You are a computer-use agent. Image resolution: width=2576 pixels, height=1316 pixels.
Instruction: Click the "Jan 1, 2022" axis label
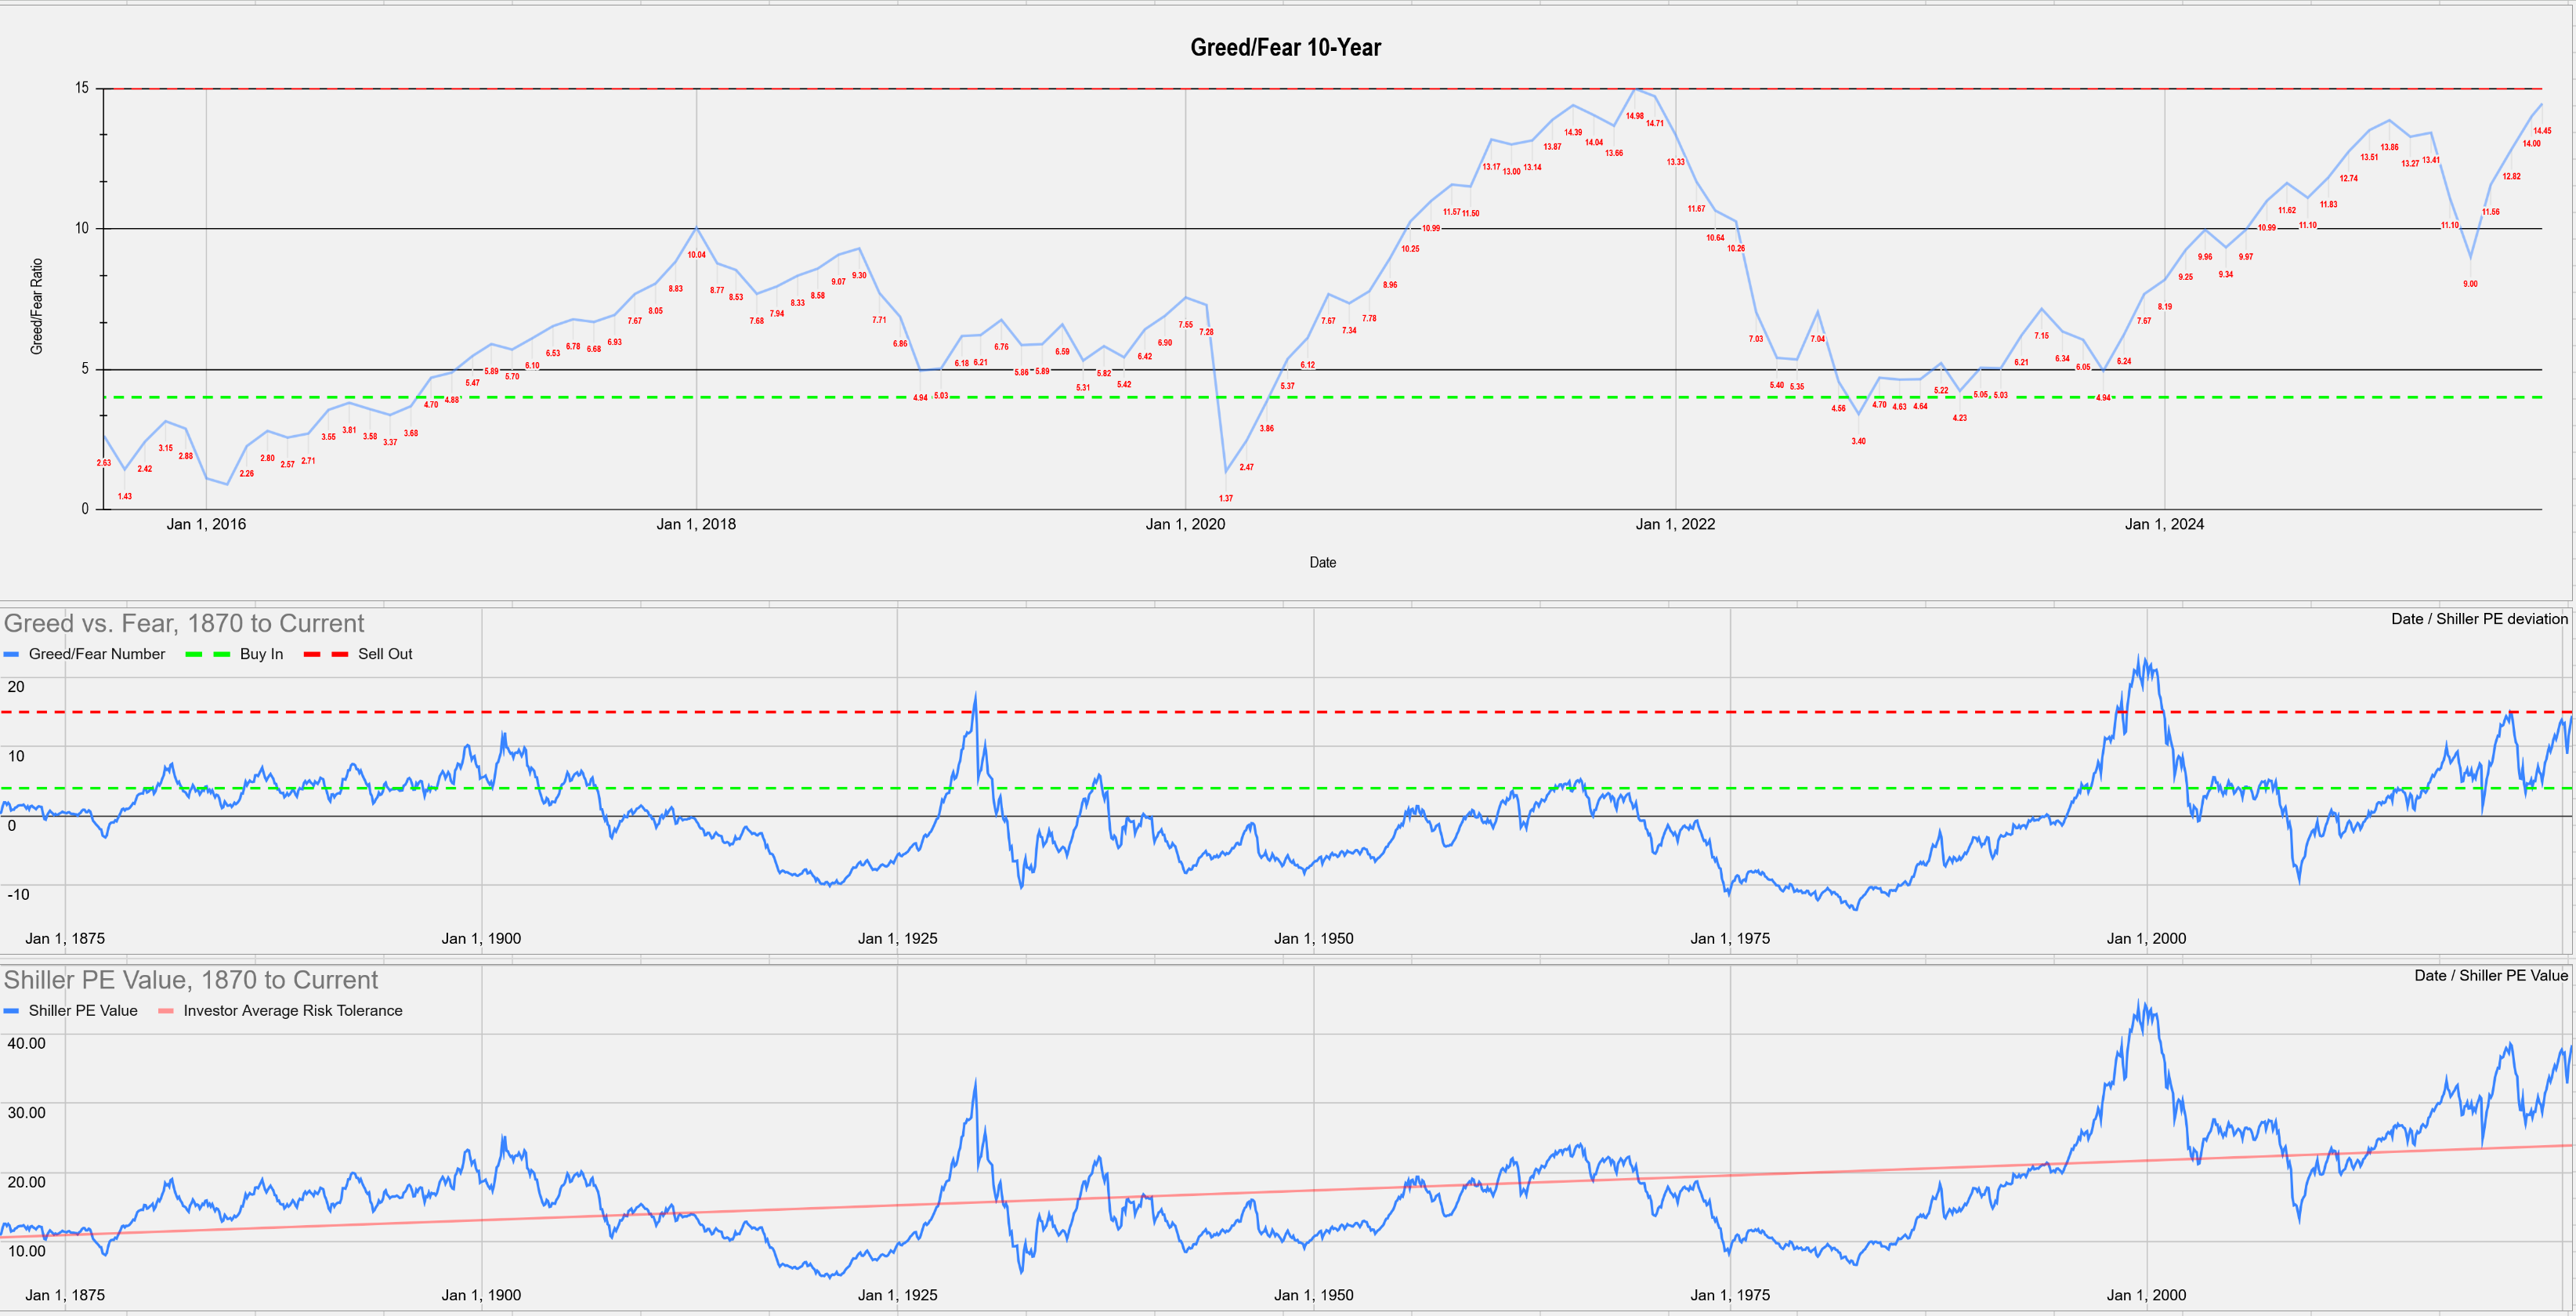[x=1675, y=524]
